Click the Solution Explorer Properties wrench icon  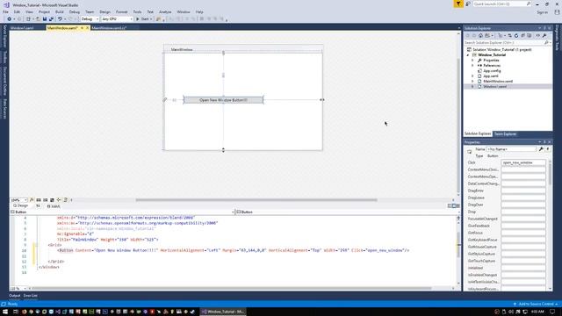click(x=544, y=35)
